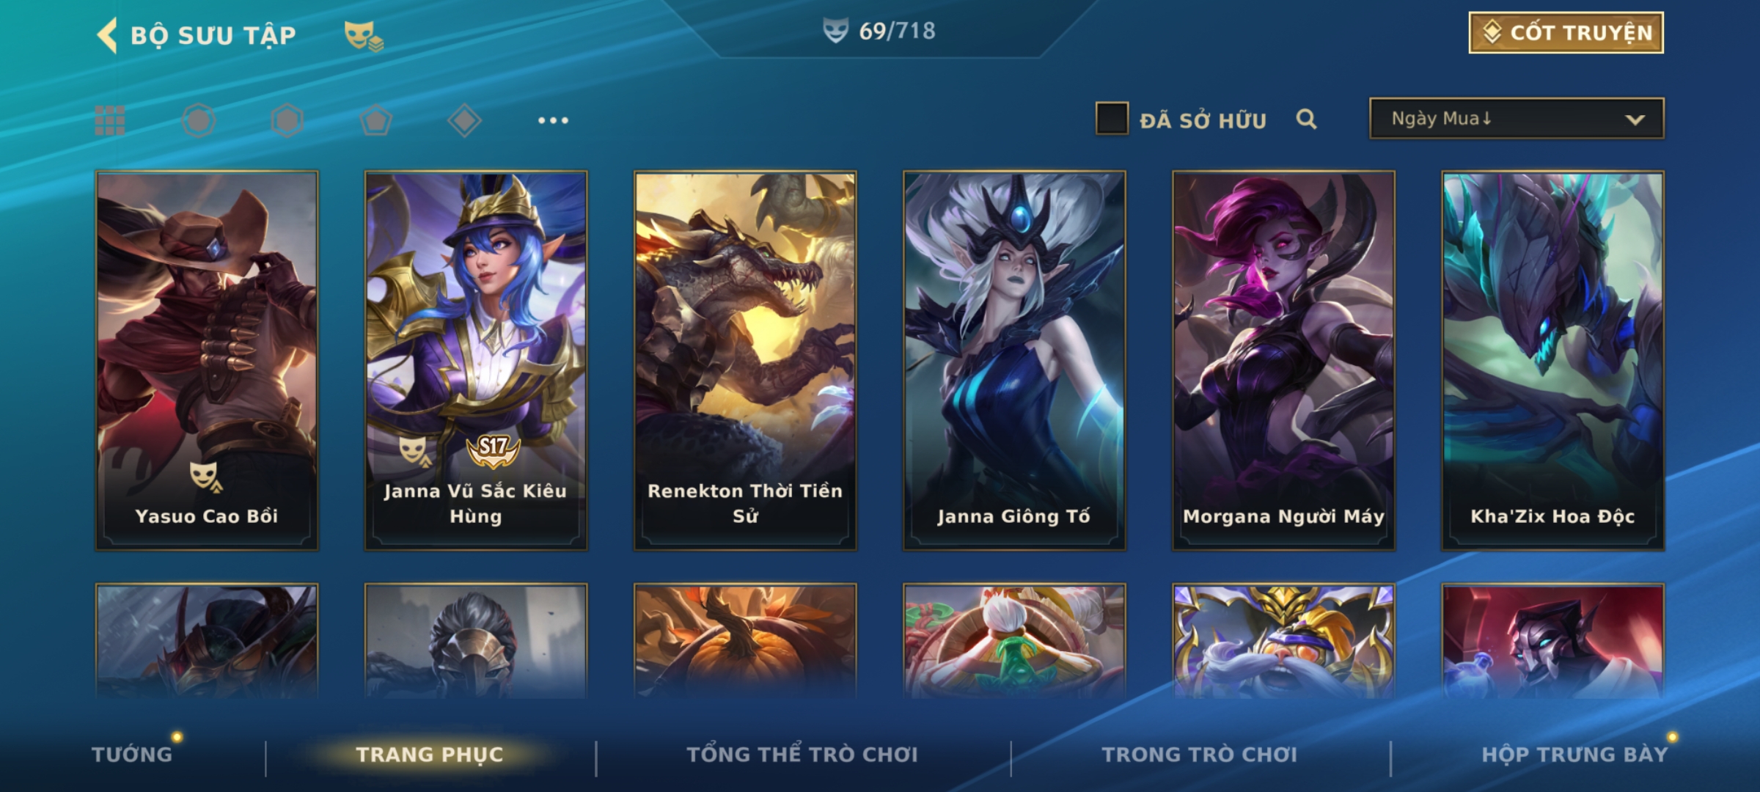
Task: Open the Kha'Zix Hoa Độc skin
Action: (x=1553, y=361)
